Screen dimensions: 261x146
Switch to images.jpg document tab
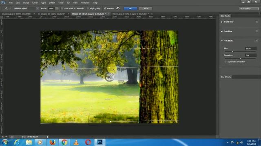pyautogui.click(x=16, y=14)
